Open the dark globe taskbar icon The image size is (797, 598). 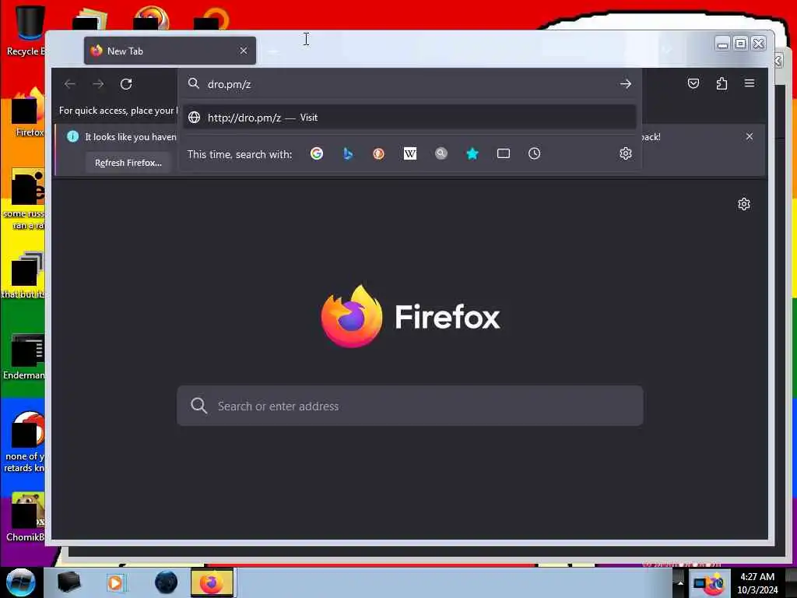pyautogui.click(x=167, y=582)
